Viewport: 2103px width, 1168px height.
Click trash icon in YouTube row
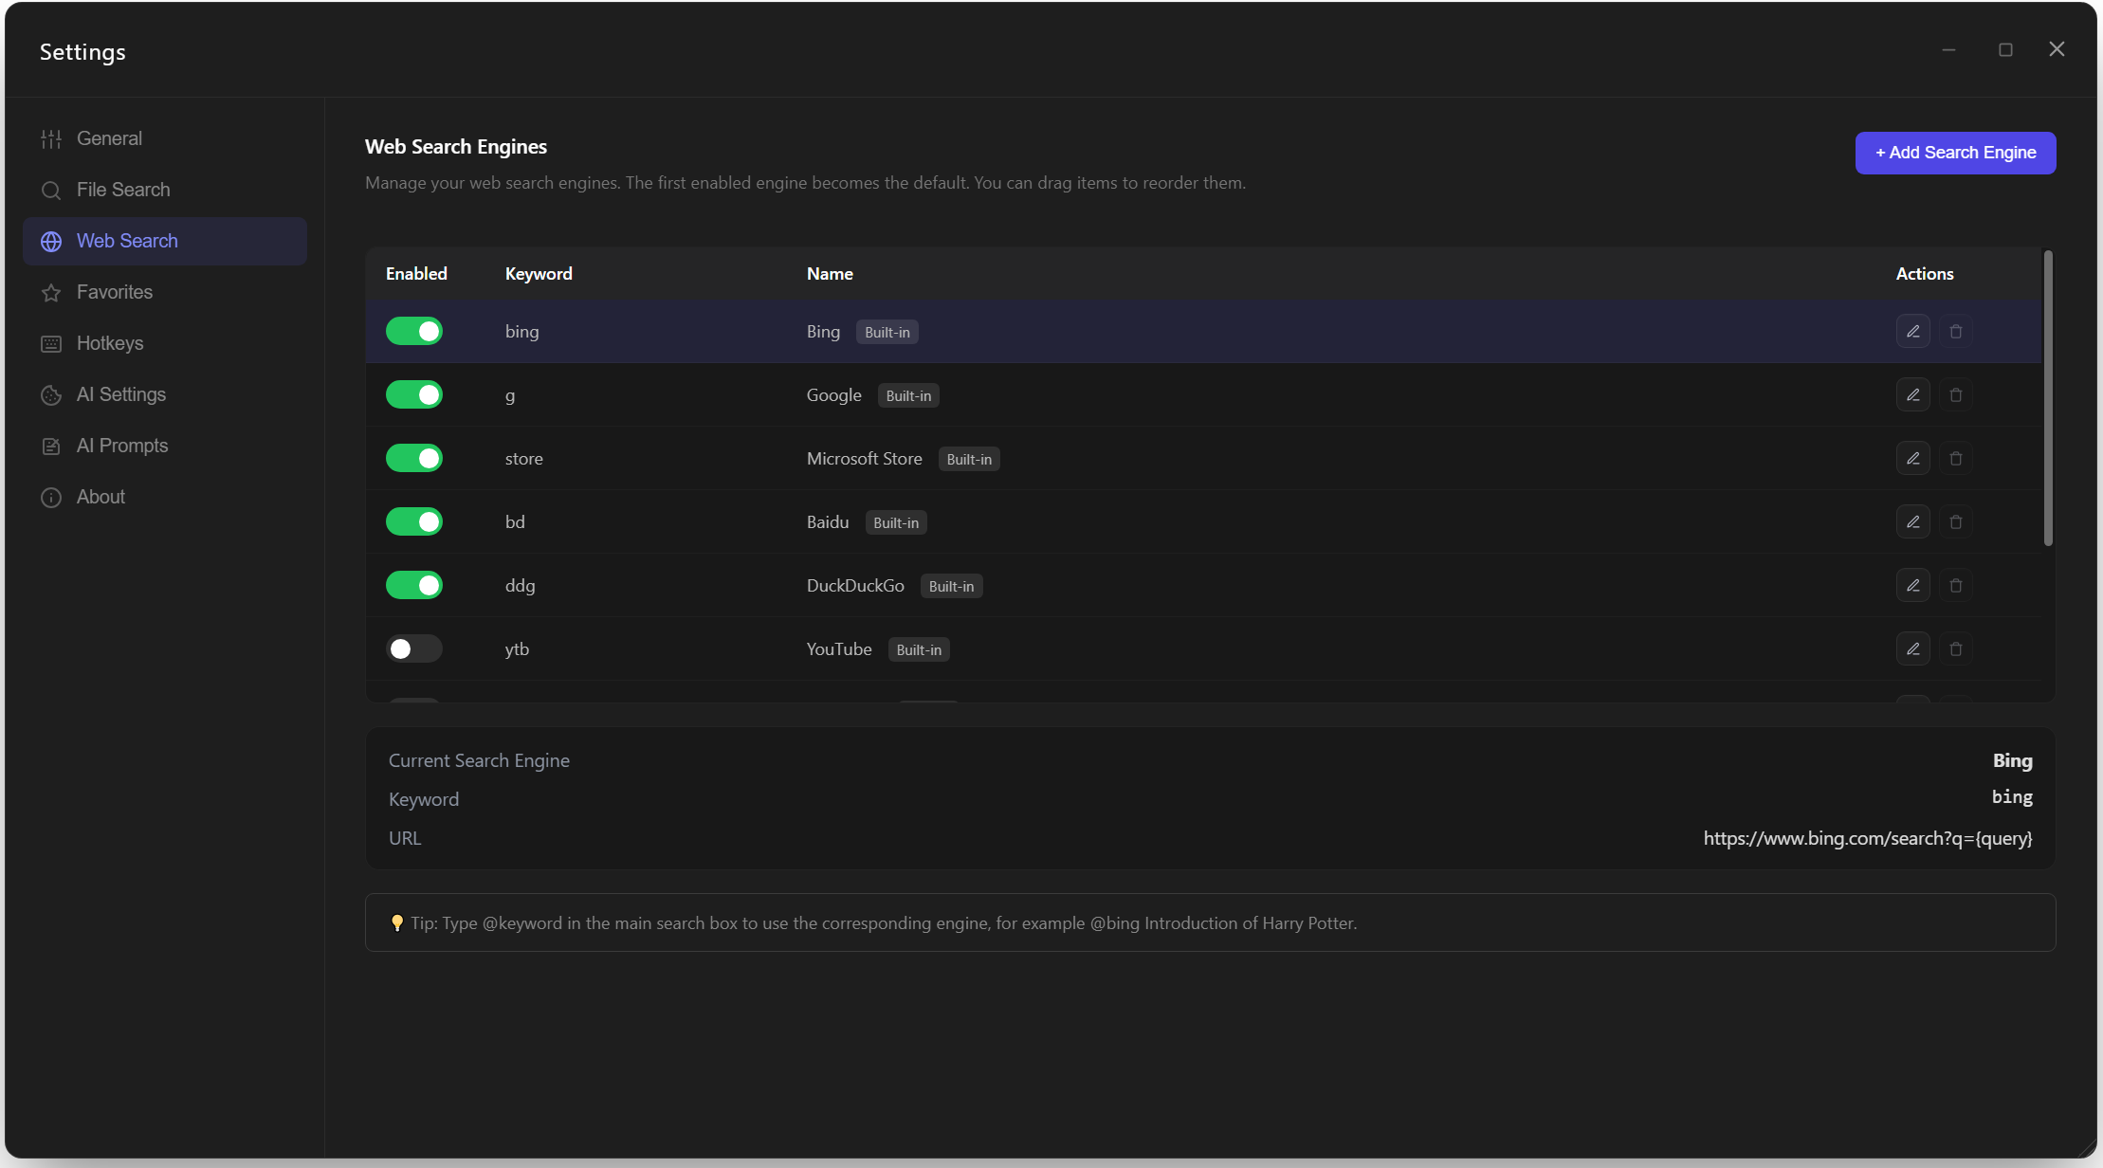tap(1955, 648)
